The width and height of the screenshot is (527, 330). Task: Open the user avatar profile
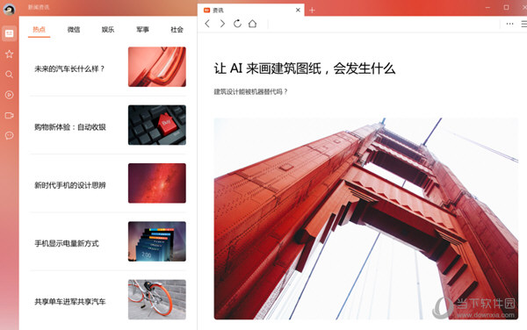pyautogui.click(x=9, y=9)
